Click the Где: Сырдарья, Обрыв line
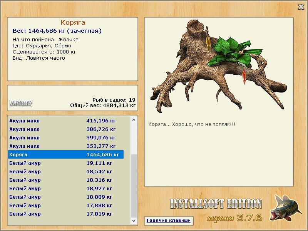308x231 pixels. click(x=42, y=46)
